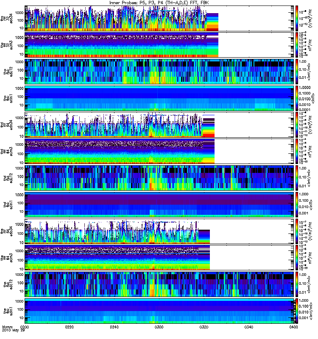
Task: Click the thd fff 64 edc34 spectrogram panel
Action: [159, 125]
